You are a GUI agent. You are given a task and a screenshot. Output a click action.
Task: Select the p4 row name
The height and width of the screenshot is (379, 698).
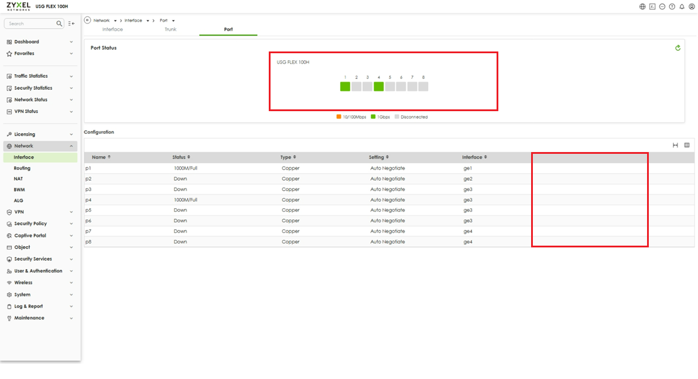point(88,199)
